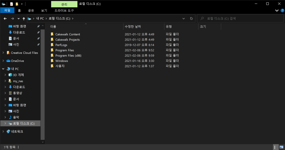Viewport: 285px width, 150px height.
Task: Click the Windows folder name
Action: [62, 61]
